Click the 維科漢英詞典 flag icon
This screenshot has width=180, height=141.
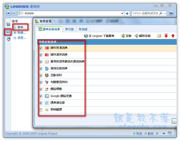coord(47,55)
